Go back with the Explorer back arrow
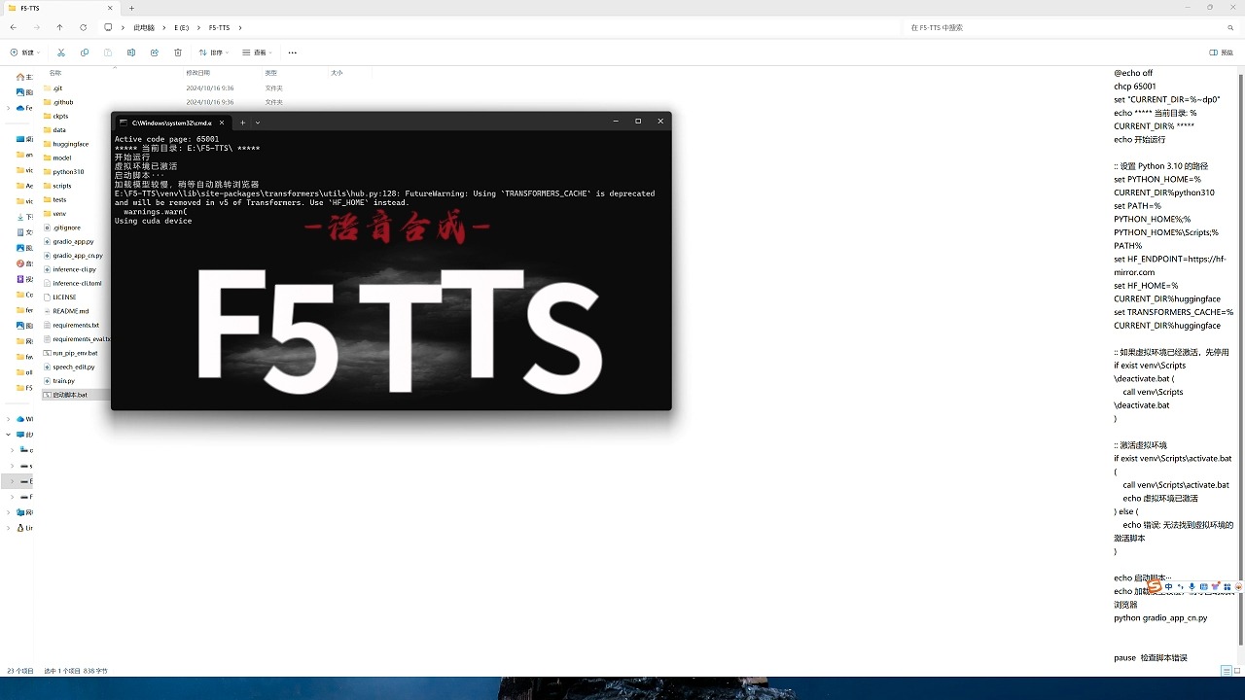The height and width of the screenshot is (700, 1245). [x=13, y=27]
